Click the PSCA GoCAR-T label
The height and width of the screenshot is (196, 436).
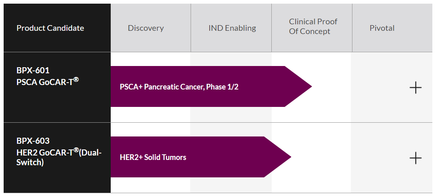click(45, 81)
